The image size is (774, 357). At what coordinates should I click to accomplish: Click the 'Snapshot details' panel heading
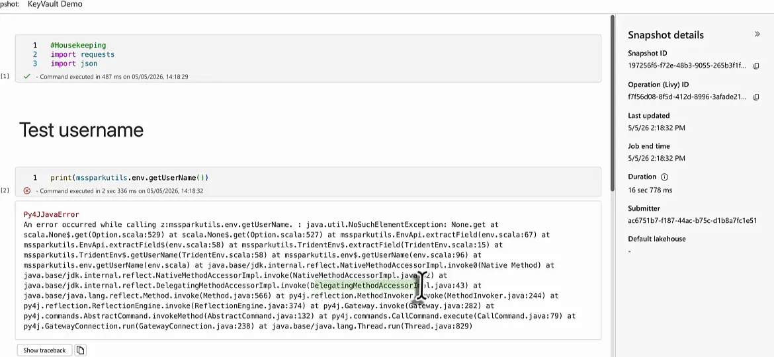click(666, 35)
